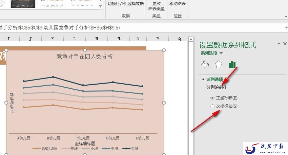Viewport: 288px width, 155px height.
Task: Select column Q header
Action: (x=180, y=39)
